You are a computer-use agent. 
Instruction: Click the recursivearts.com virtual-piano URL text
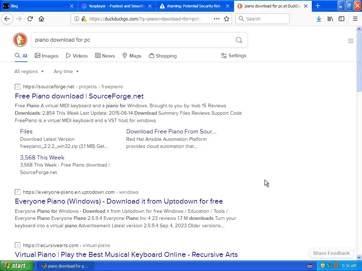pos(66,245)
